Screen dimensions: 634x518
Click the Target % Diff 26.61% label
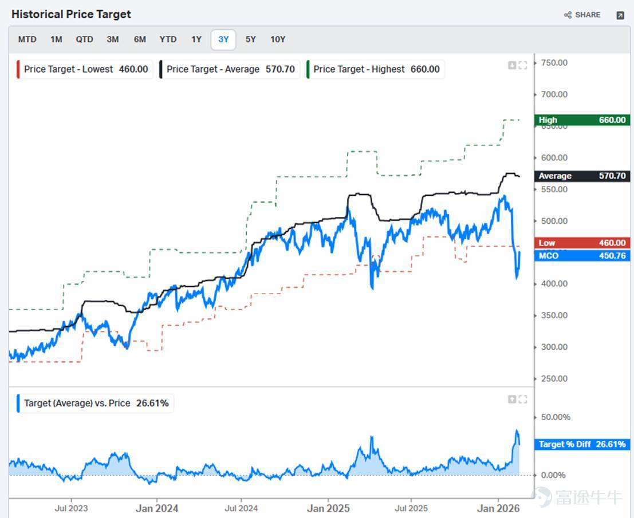(582, 445)
